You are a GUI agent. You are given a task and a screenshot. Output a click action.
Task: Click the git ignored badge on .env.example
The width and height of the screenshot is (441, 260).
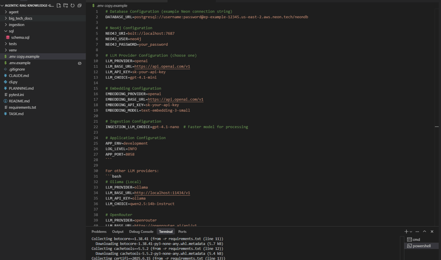pyautogui.click(x=80, y=63)
